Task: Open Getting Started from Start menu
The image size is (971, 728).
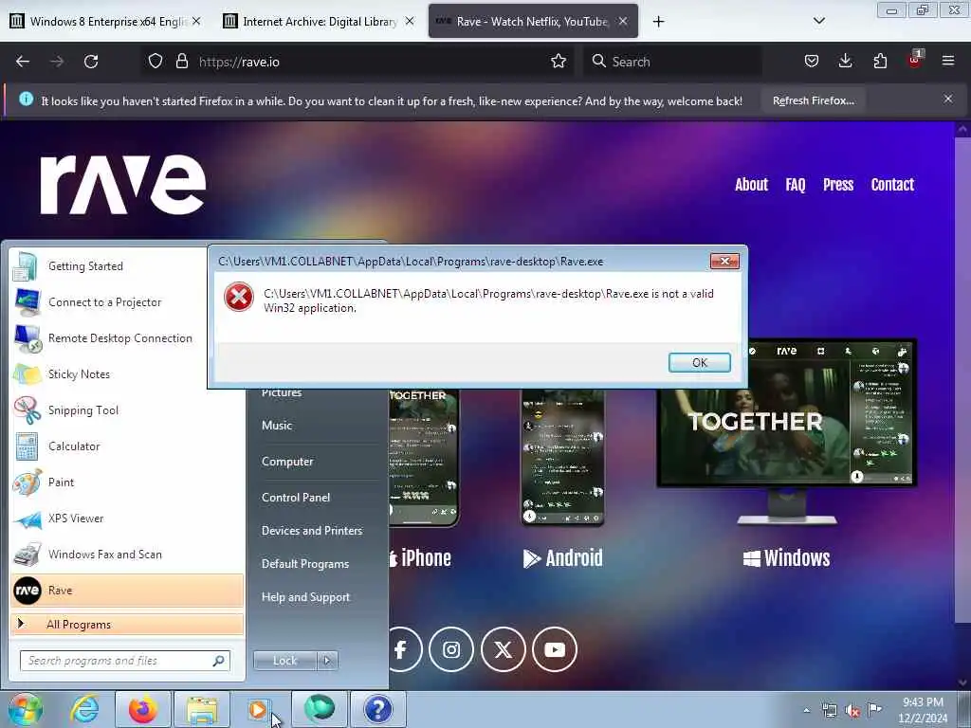Action: pos(127,266)
